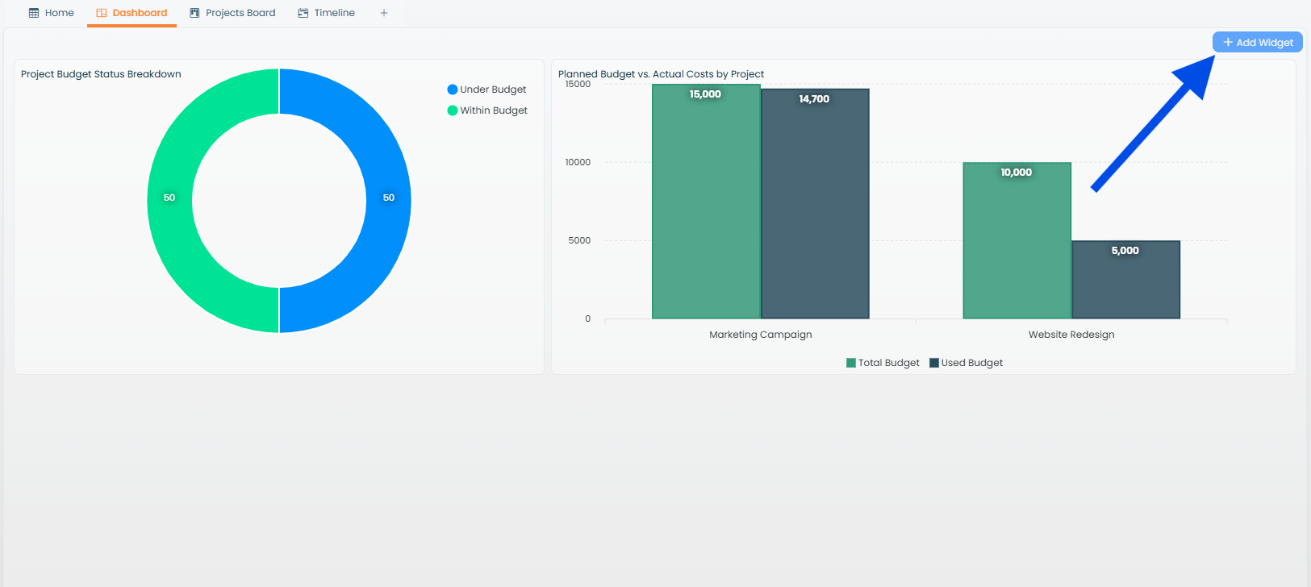Click the Dashboard tab layout icon
Screen dimensions: 1311x587
point(102,13)
